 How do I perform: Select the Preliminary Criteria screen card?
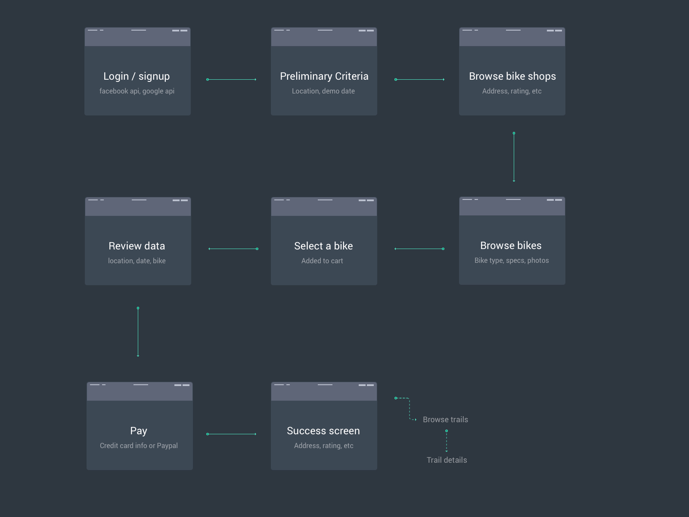point(324,72)
